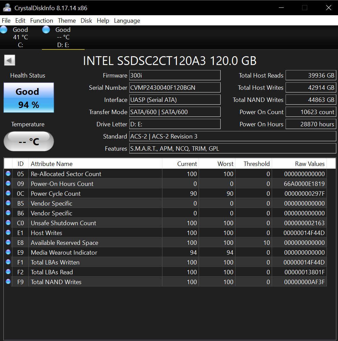Click the Firmware value field
This screenshot has width=338, height=341.
175,75
